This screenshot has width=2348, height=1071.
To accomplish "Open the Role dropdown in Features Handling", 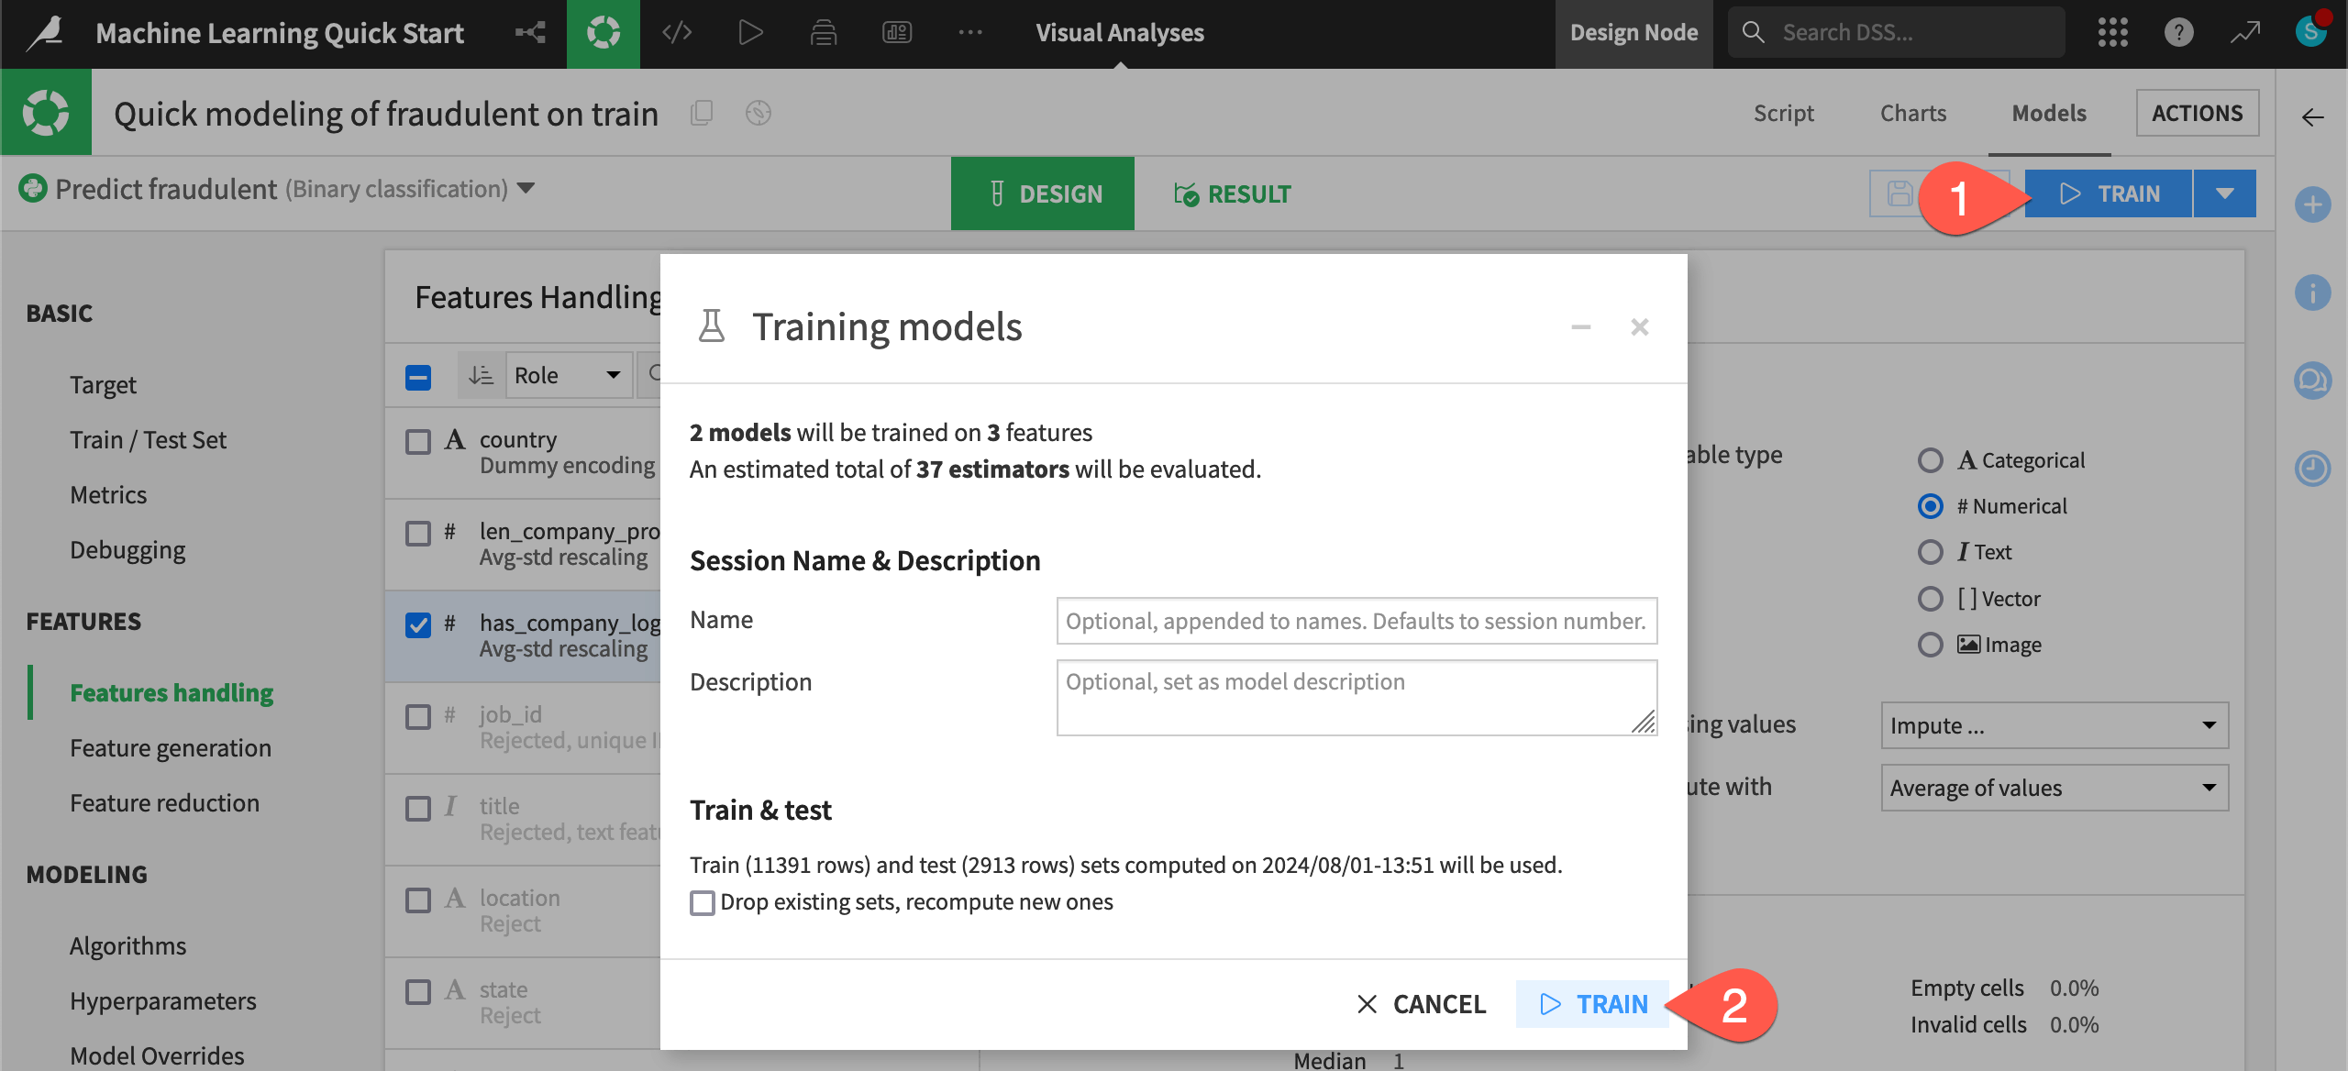I will (569, 375).
